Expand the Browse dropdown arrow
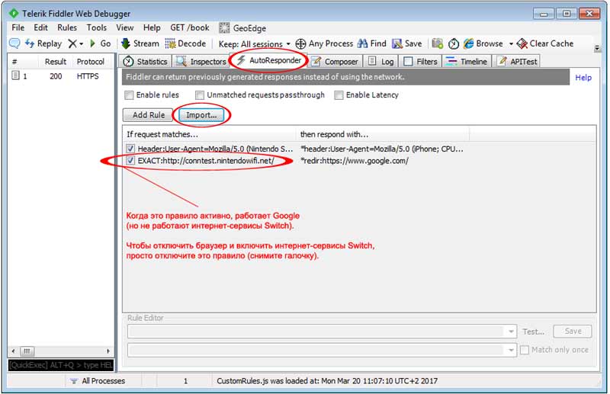The height and width of the screenshot is (394, 610). tap(511, 44)
